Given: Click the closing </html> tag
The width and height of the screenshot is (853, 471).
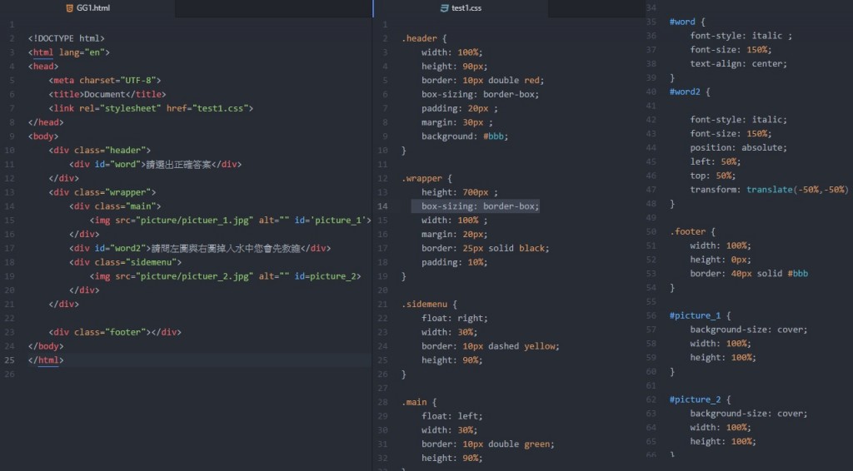Looking at the screenshot, I should coord(46,360).
